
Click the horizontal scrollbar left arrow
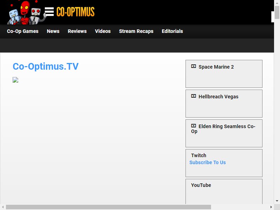tap(3, 207)
